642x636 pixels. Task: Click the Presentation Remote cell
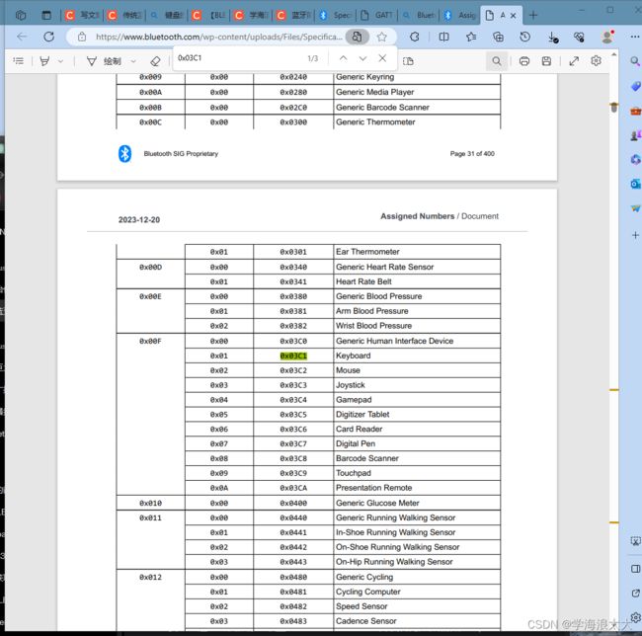tap(417, 488)
